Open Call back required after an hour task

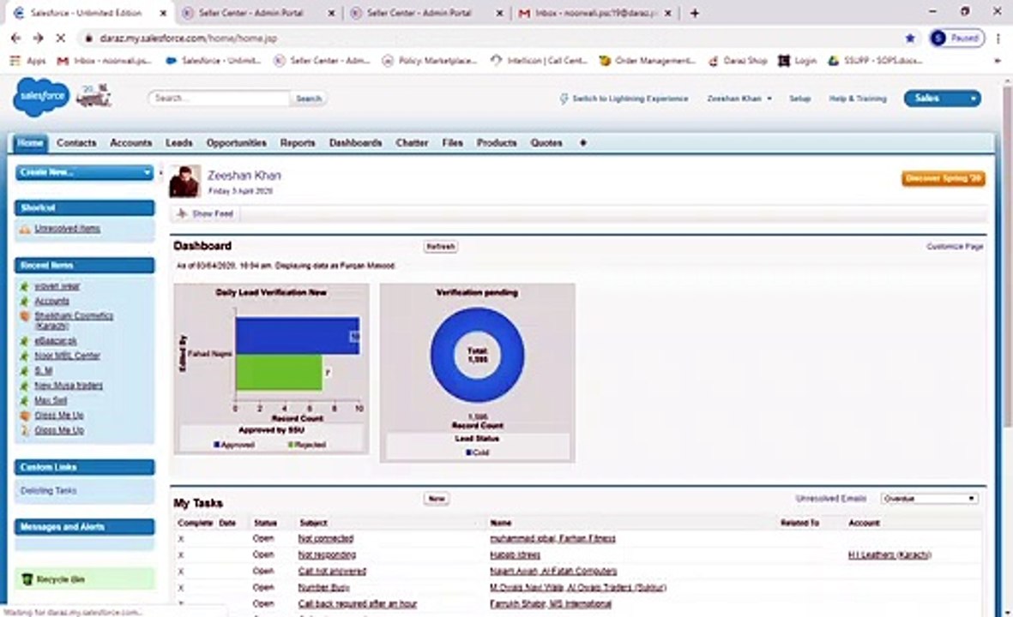(358, 604)
